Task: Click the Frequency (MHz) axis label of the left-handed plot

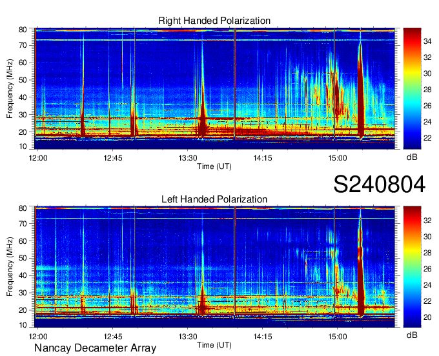Action: (x=10, y=267)
